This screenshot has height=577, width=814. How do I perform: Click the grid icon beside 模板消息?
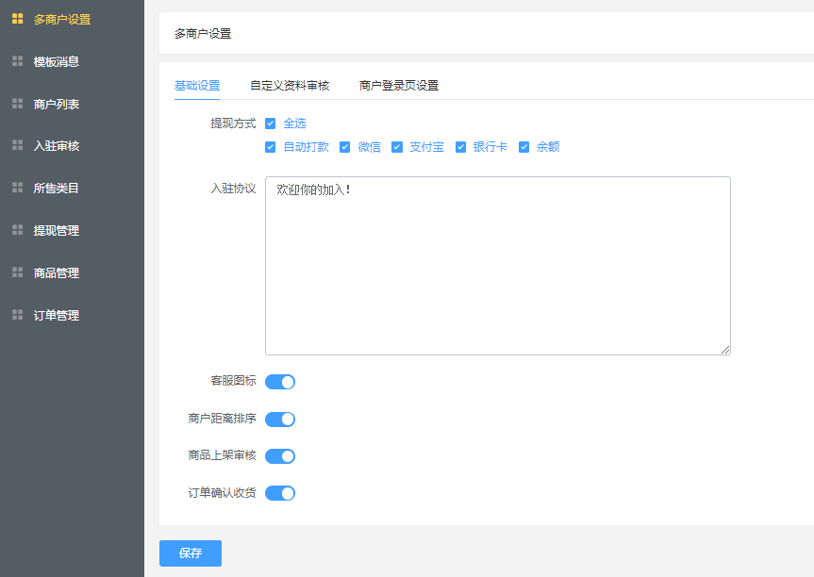tap(17, 61)
